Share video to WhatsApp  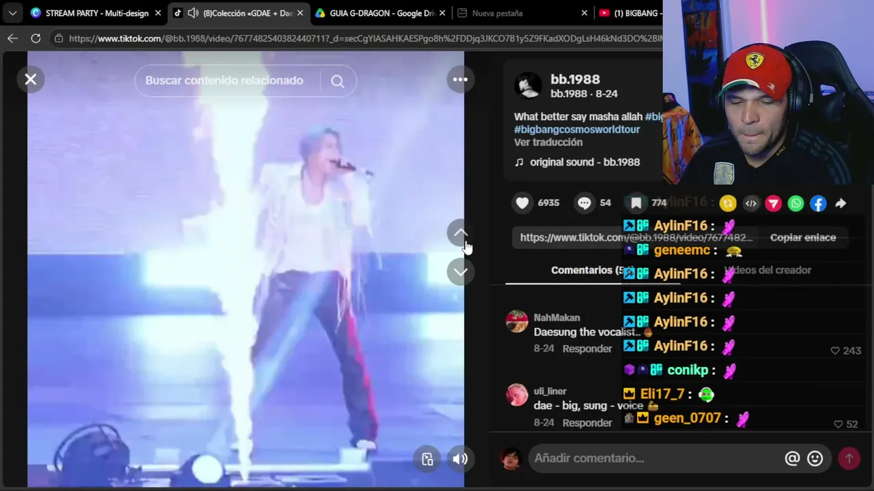(795, 203)
